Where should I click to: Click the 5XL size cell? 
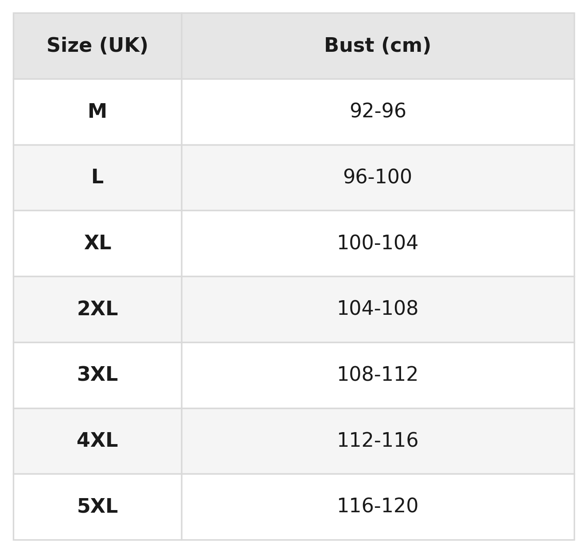click(x=97, y=507)
